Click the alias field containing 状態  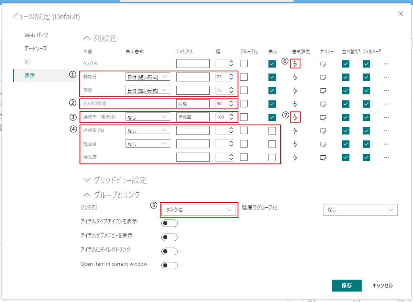(x=193, y=104)
